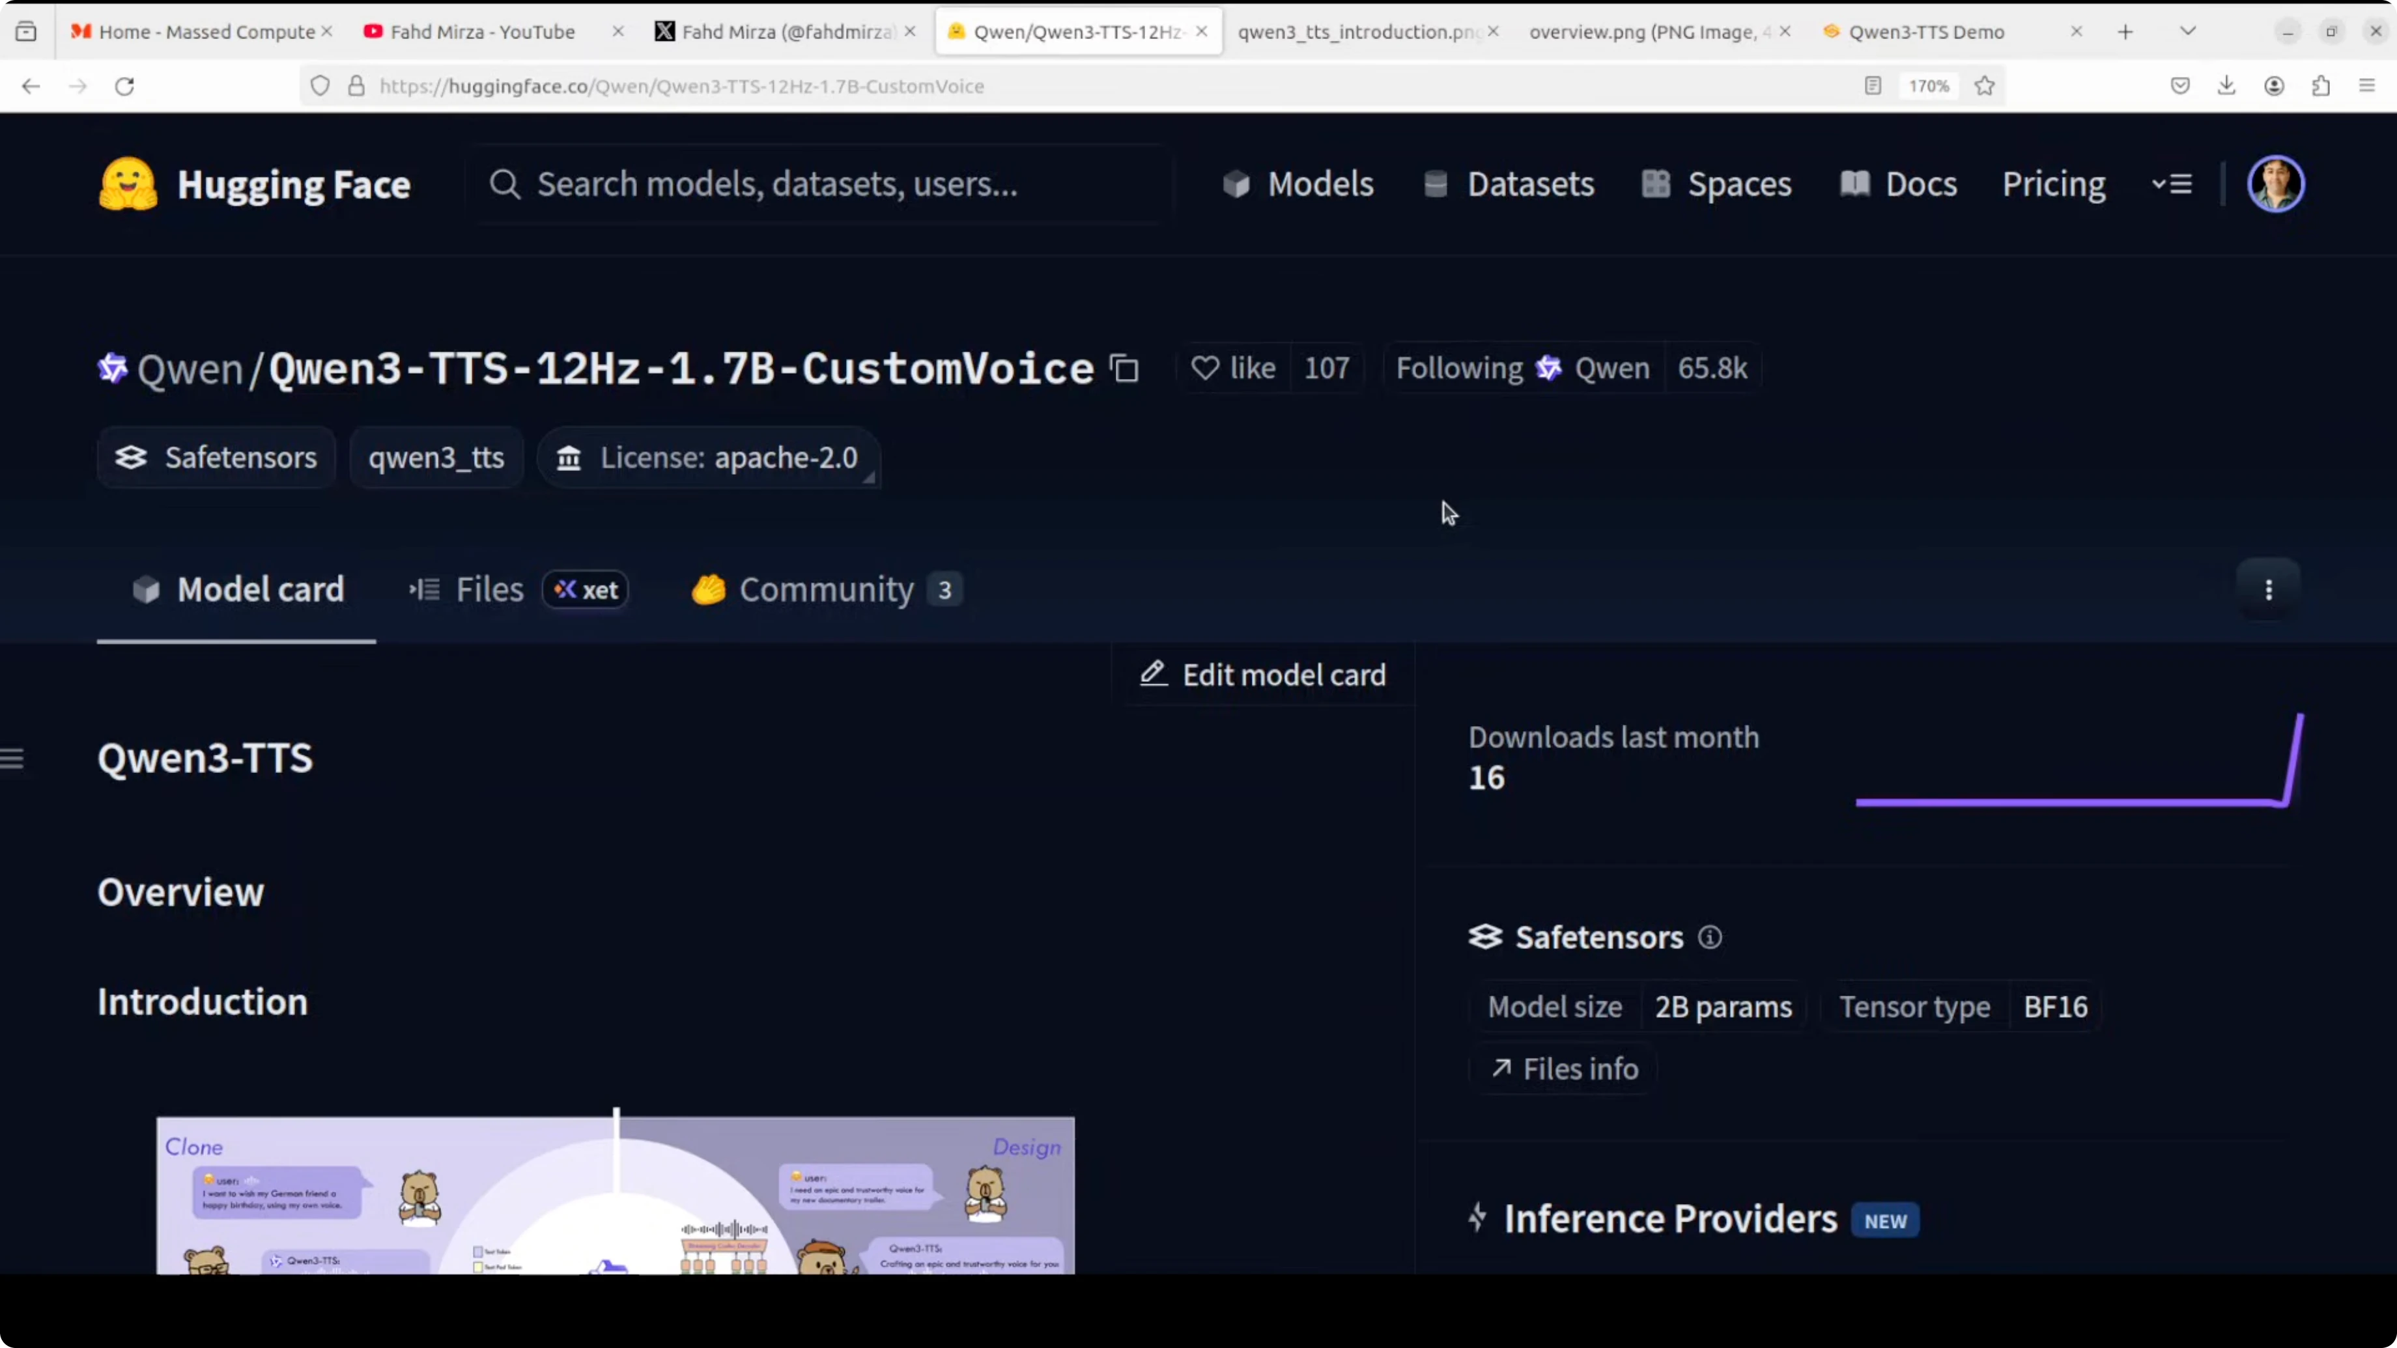Toggle the table of contents sidebar icon

pyautogui.click(x=12, y=759)
